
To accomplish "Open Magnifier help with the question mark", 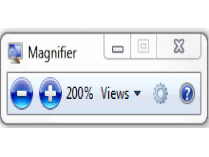I will (187, 93).
